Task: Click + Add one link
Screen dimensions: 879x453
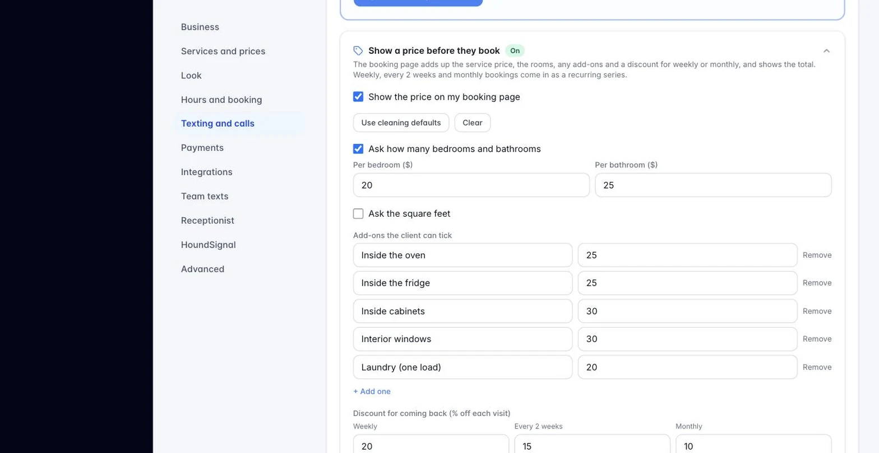Action: click(372, 391)
